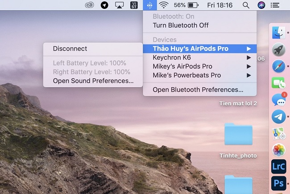Click the battery status icon
This screenshot has width=290, height=194.
(193, 5)
